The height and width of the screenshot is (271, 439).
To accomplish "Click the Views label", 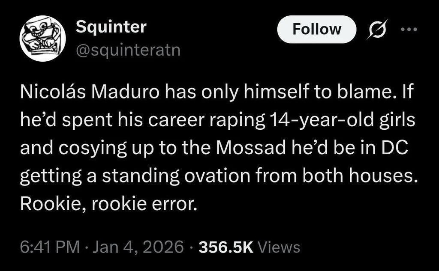I will point(280,247).
